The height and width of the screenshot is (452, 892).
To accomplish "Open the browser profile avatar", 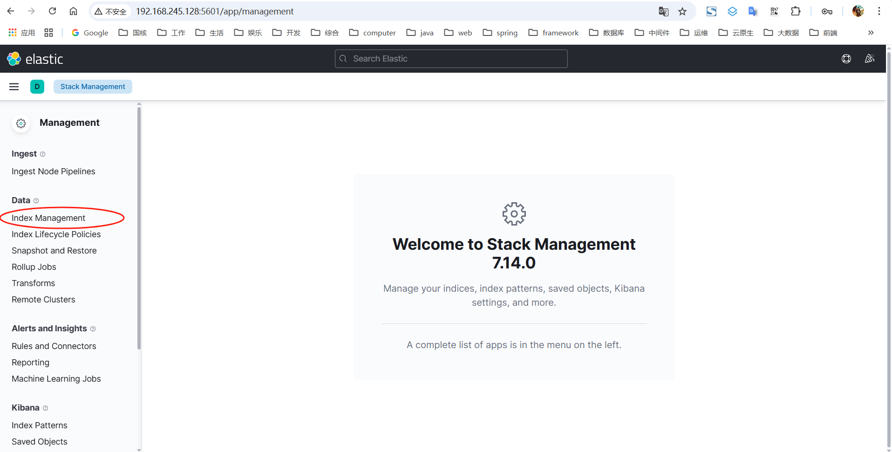I will click(858, 11).
